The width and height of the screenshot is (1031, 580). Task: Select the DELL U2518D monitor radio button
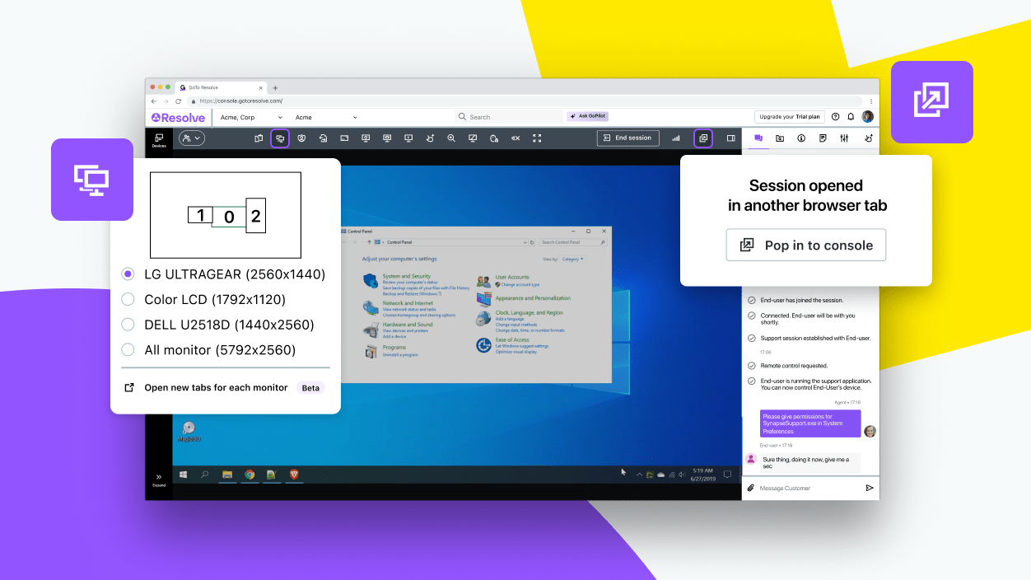128,325
